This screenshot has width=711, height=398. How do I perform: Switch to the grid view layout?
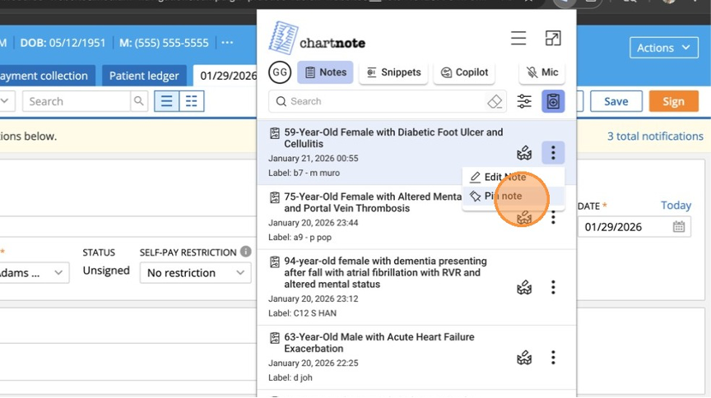191,101
